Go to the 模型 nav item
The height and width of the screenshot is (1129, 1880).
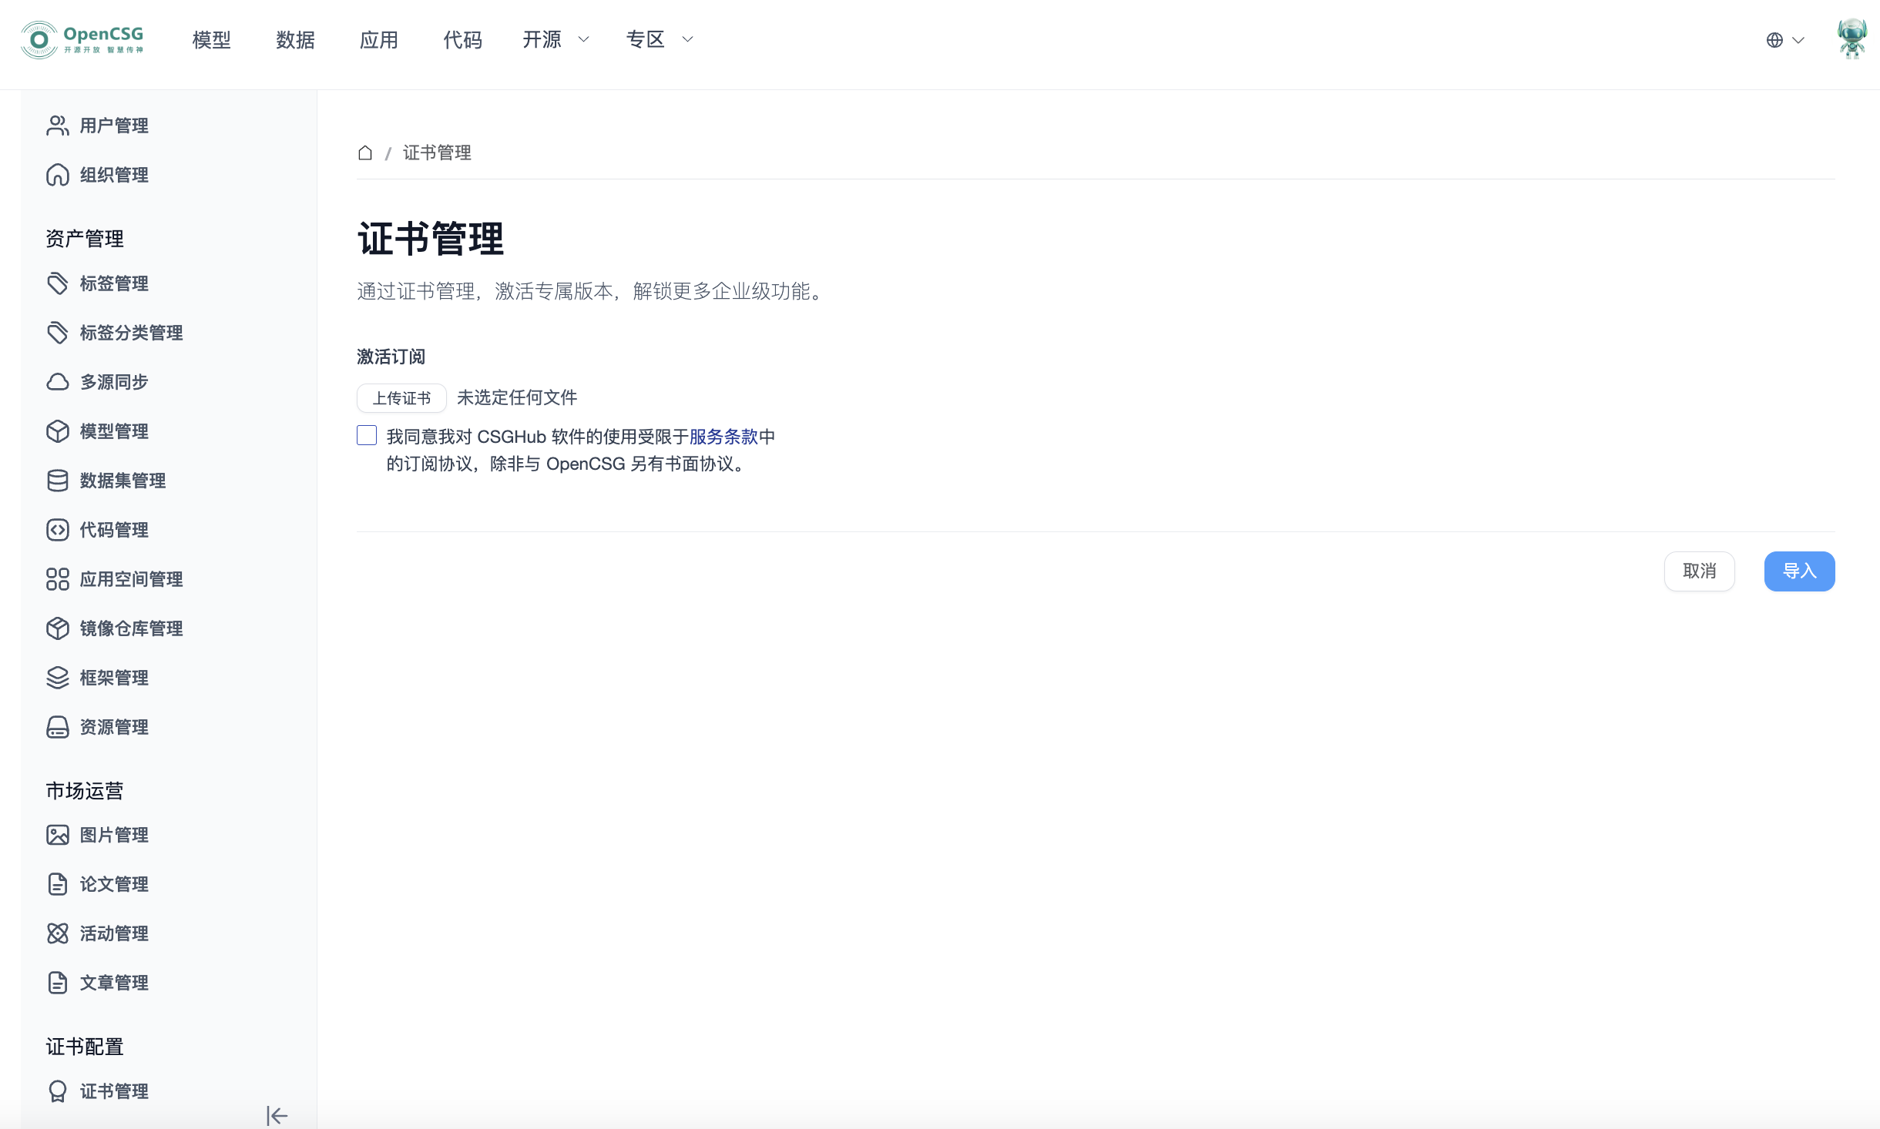[x=212, y=39]
